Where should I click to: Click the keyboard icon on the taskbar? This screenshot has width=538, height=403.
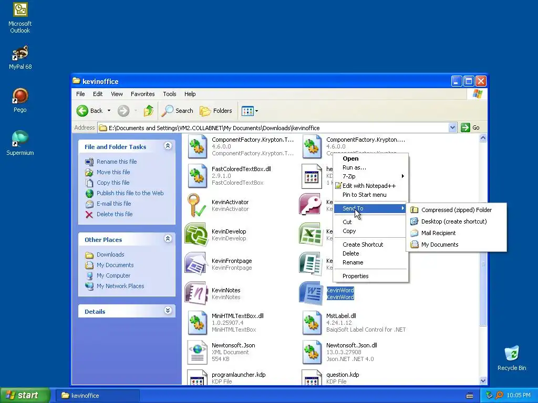tap(470, 396)
